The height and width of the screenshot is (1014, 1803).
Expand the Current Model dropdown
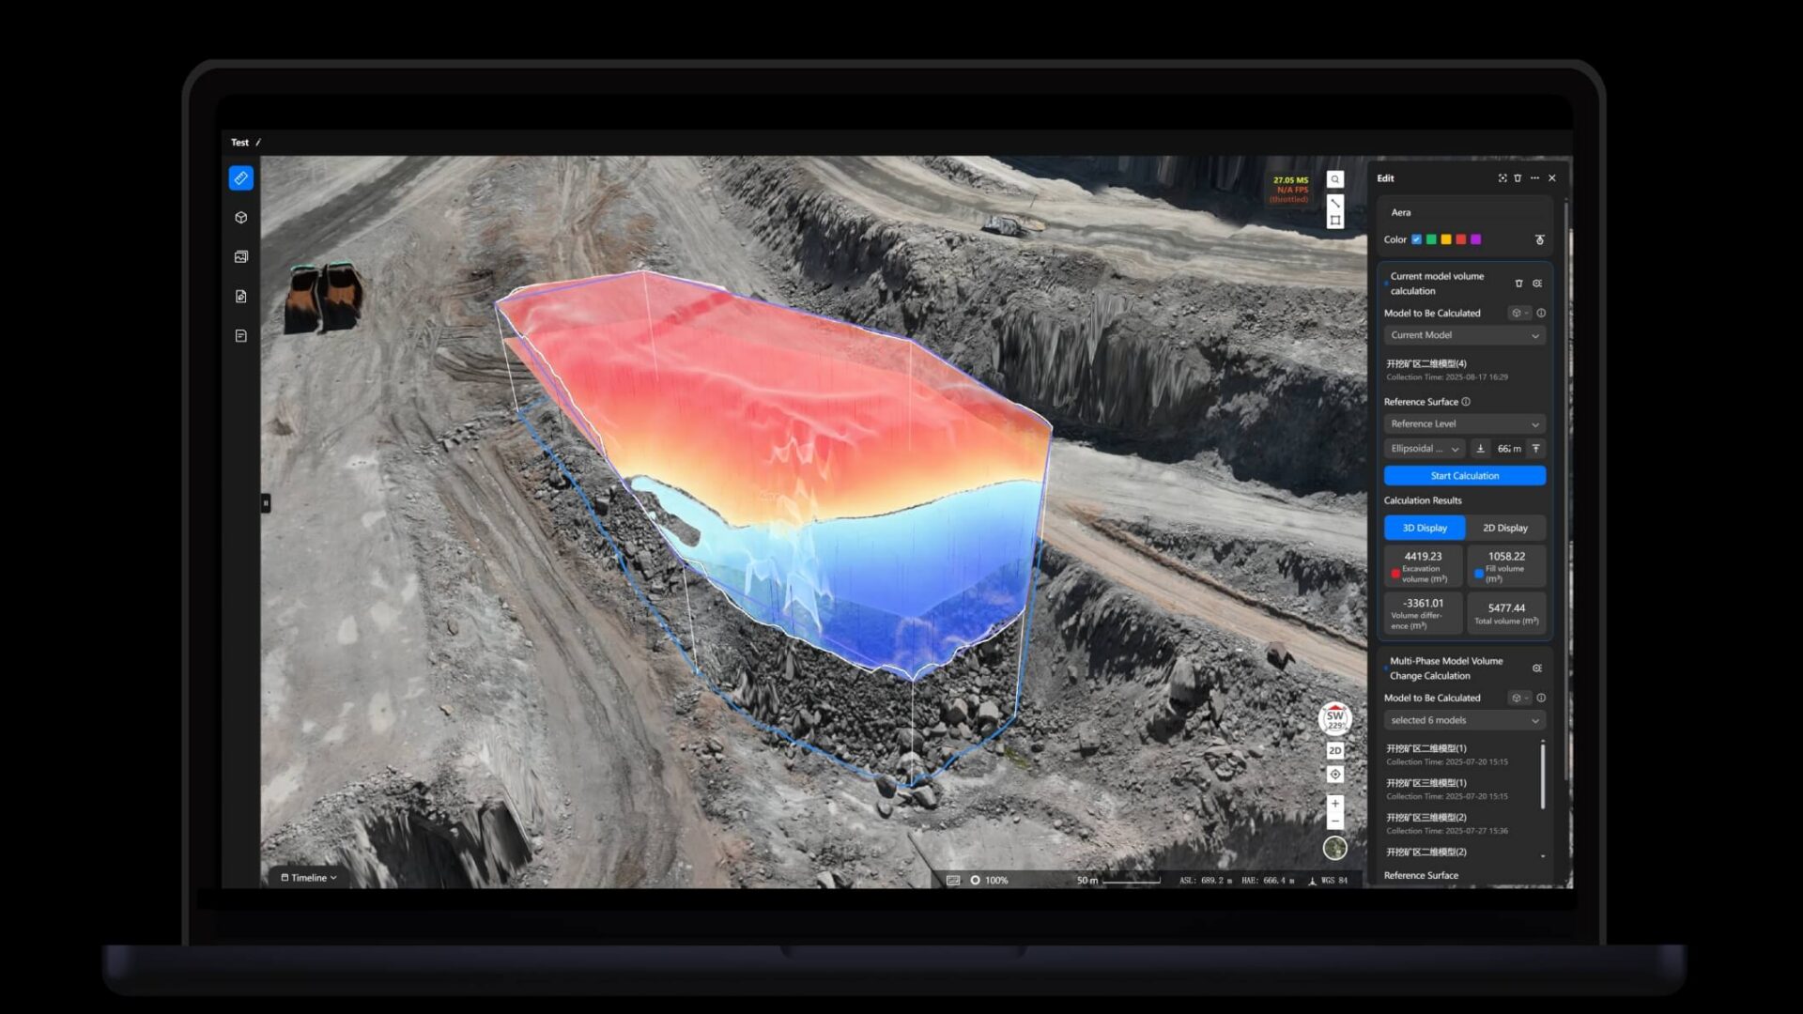tap(1464, 335)
